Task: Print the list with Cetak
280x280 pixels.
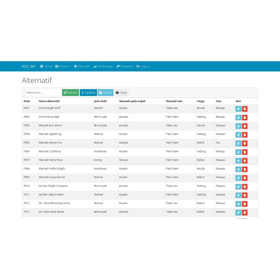Action: [121, 92]
